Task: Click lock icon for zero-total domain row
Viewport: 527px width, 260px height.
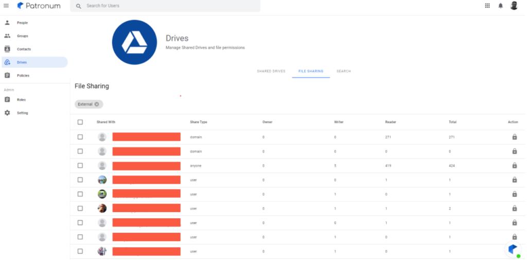Action: pyautogui.click(x=515, y=151)
